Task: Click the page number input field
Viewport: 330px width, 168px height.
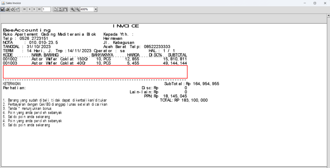Action: (46, 10)
